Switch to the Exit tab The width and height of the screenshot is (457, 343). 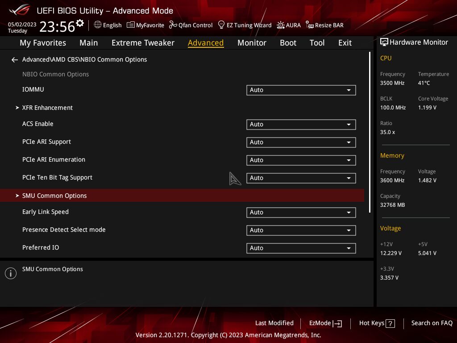[345, 43]
